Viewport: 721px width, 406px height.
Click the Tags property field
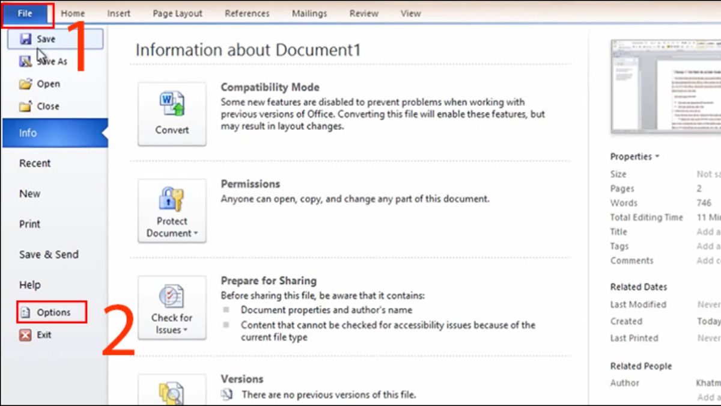point(708,246)
